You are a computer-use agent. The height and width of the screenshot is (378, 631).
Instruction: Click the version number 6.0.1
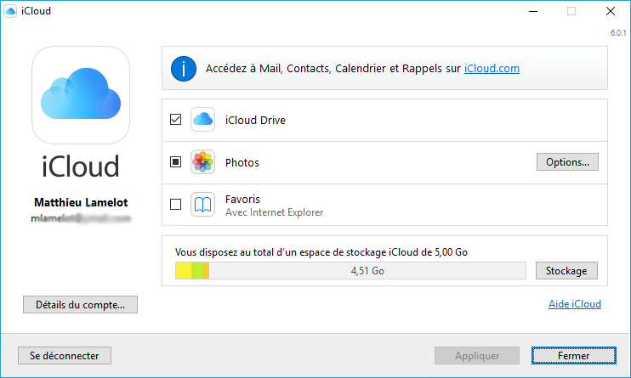point(618,33)
